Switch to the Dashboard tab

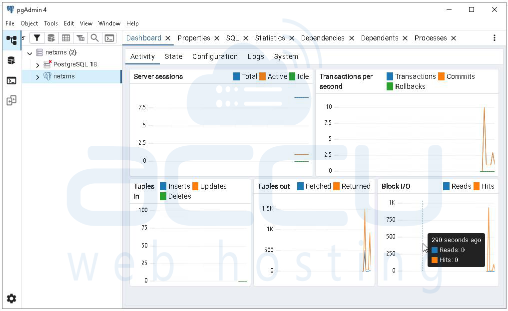[x=143, y=38]
